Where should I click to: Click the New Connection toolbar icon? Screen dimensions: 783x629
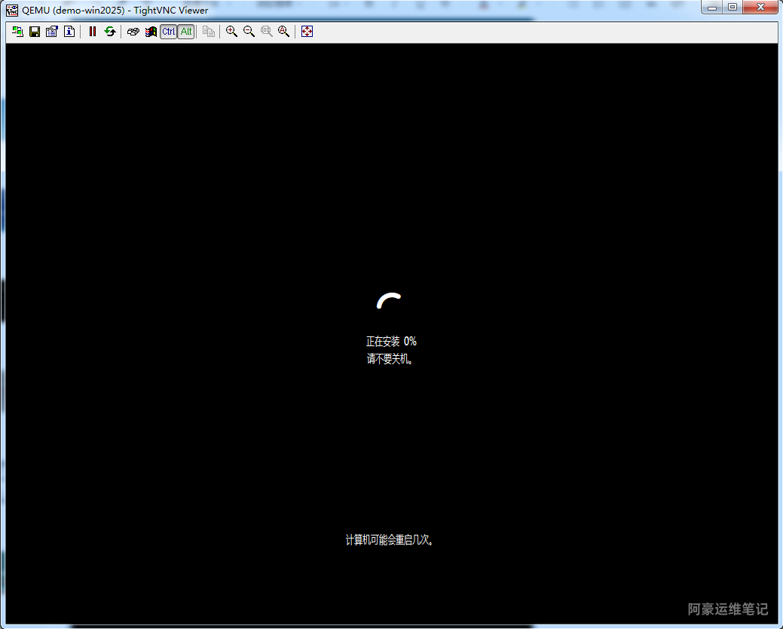[17, 32]
